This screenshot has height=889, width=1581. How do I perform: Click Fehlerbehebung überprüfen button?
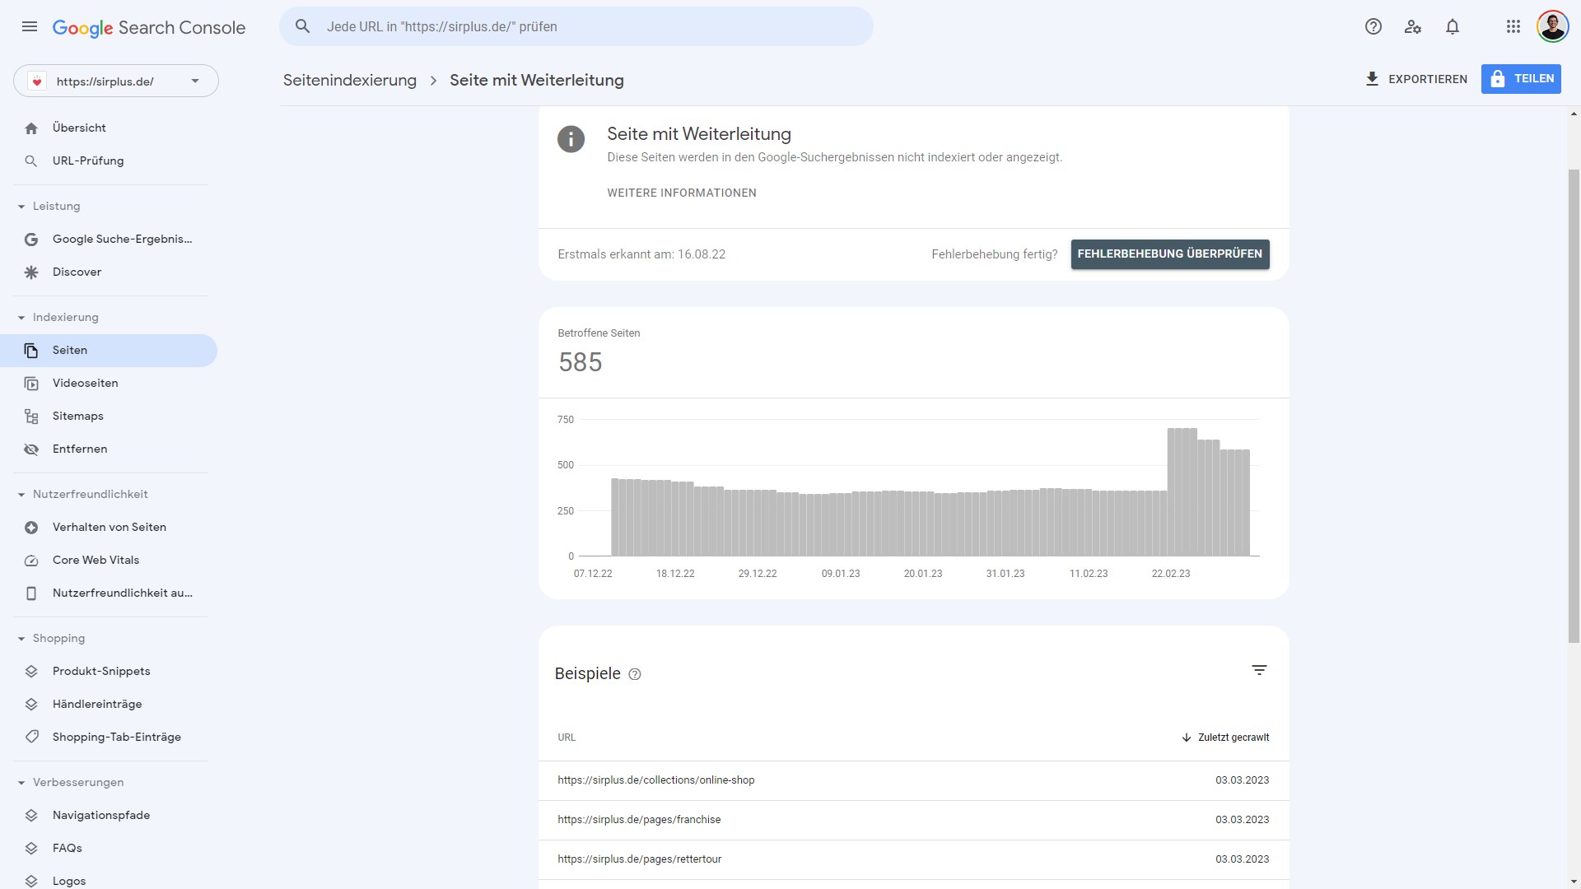point(1170,254)
